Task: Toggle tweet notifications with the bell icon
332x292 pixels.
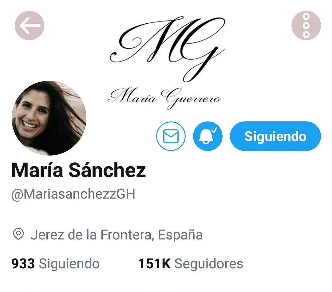Action: 208,136
